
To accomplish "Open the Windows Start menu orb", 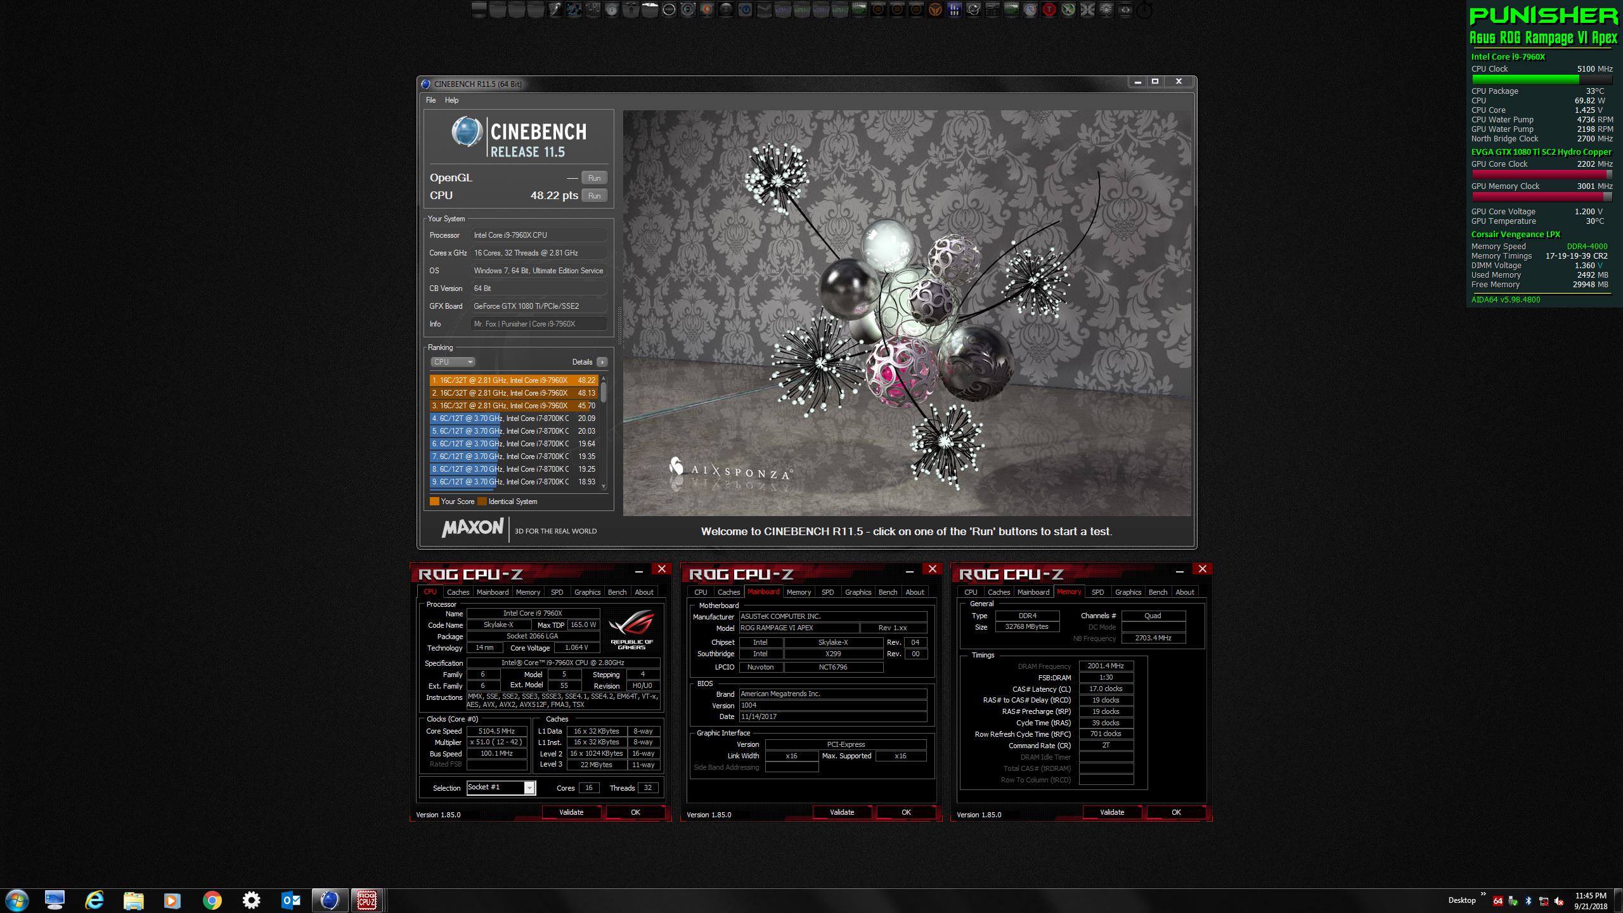I will tap(16, 900).
